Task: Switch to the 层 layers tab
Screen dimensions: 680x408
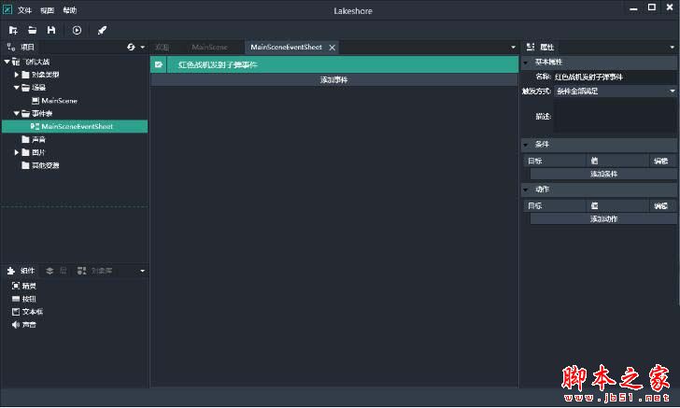Action: 56,271
